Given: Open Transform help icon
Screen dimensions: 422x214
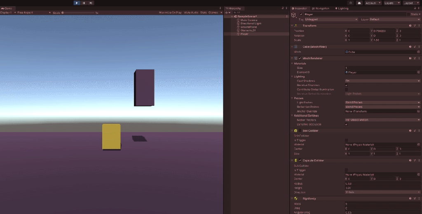Looking at the screenshot, I should pos(410,26).
